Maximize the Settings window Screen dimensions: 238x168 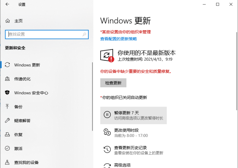coord(218,4)
